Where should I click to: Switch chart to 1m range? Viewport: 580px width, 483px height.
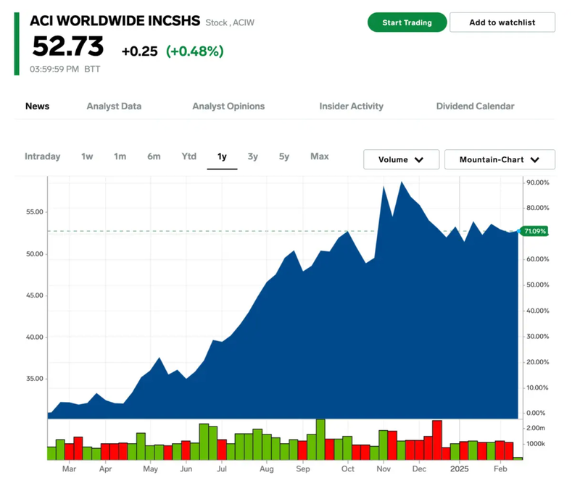click(x=120, y=156)
